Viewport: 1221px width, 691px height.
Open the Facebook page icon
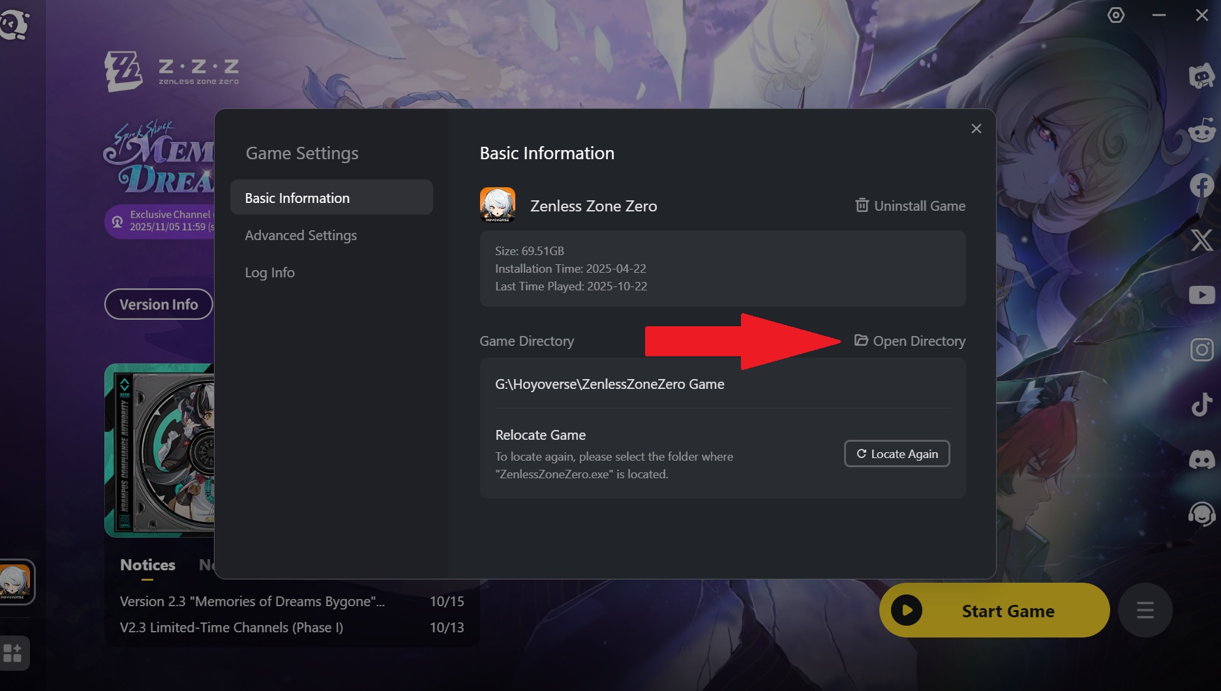(1201, 185)
